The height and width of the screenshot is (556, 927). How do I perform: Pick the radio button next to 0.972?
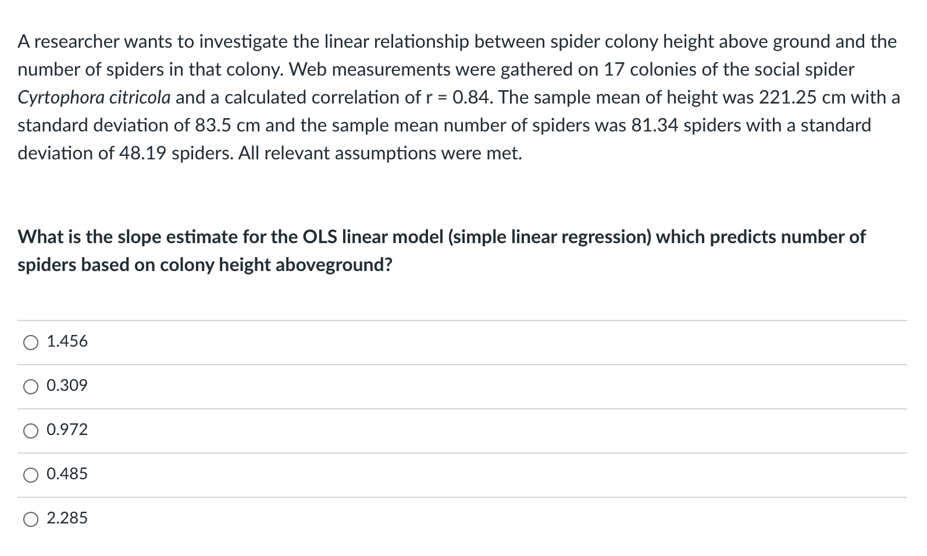(30, 431)
